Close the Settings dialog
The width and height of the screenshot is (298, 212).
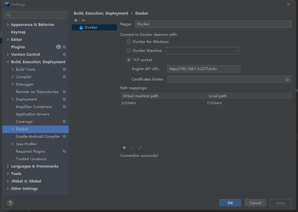point(288,4)
